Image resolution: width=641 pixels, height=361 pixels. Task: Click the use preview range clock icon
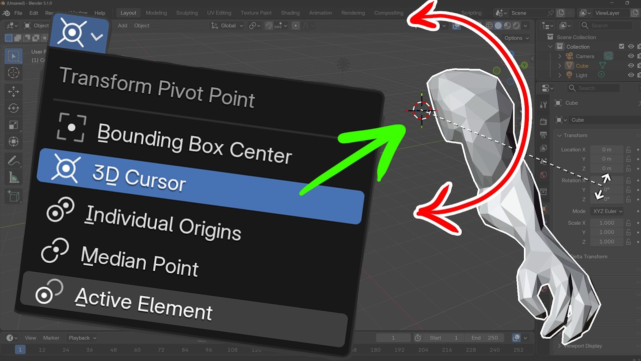tap(418, 338)
